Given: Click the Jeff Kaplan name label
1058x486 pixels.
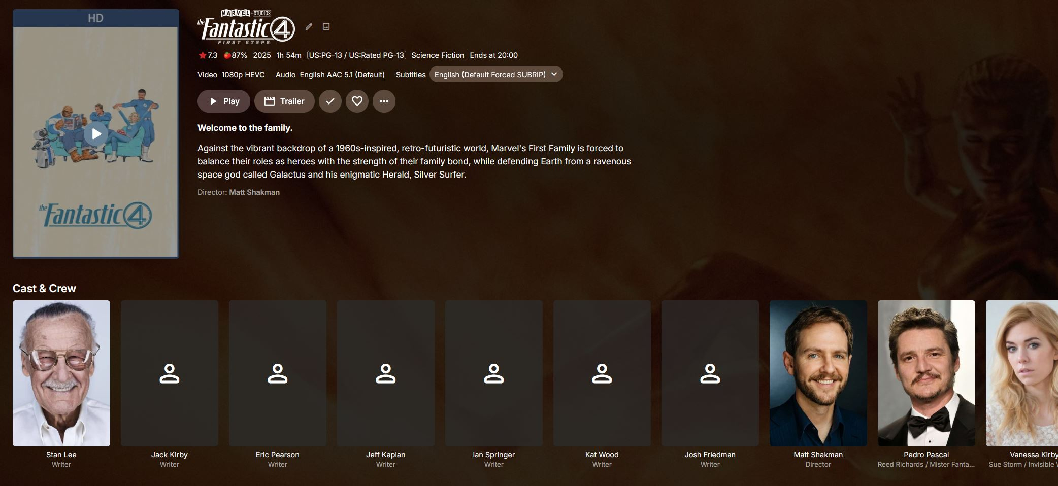Looking at the screenshot, I should [386, 455].
